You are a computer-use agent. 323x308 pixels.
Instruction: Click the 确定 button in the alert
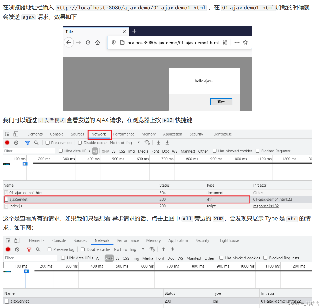tap(221, 102)
